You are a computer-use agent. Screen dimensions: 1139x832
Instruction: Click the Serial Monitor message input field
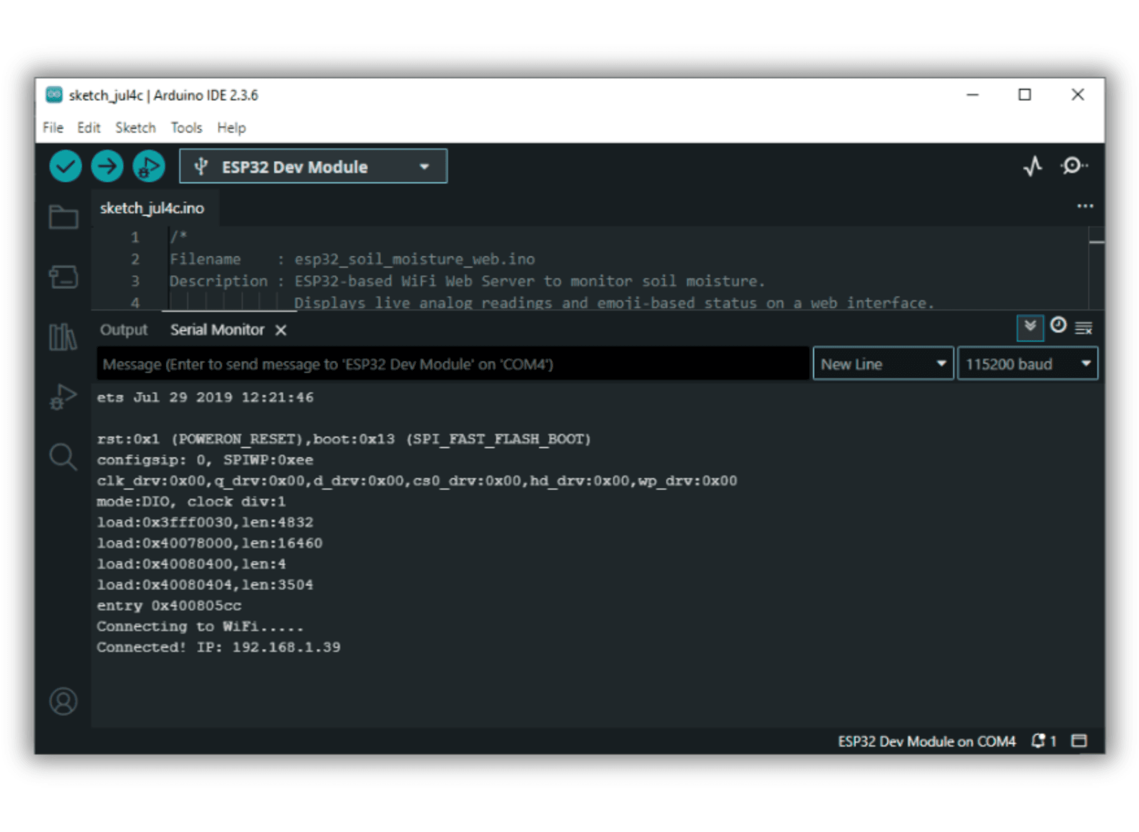pyautogui.click(x=445, y=364)
